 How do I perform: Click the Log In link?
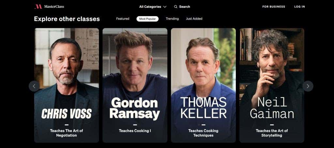click(299, 6)
